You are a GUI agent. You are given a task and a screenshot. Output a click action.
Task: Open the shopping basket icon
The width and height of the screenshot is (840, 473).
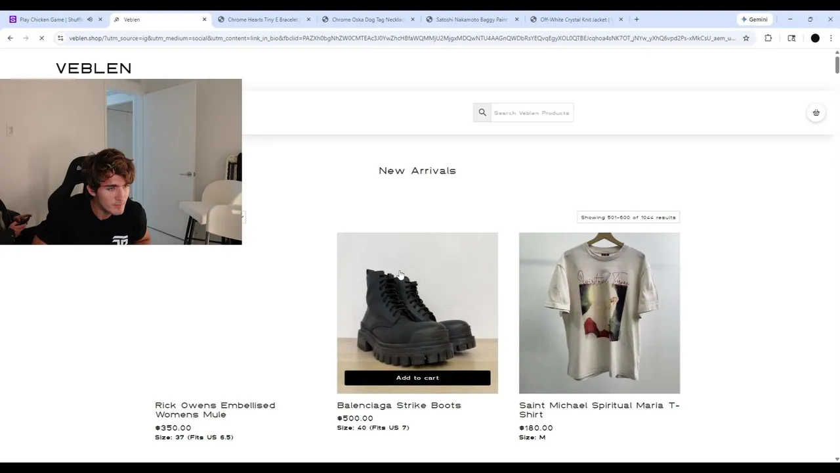[816, 113]
